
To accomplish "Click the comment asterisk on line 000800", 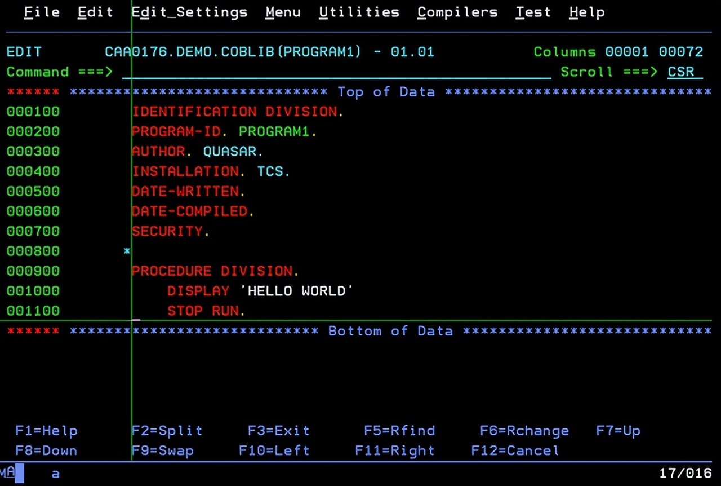I will click(127, 251).
